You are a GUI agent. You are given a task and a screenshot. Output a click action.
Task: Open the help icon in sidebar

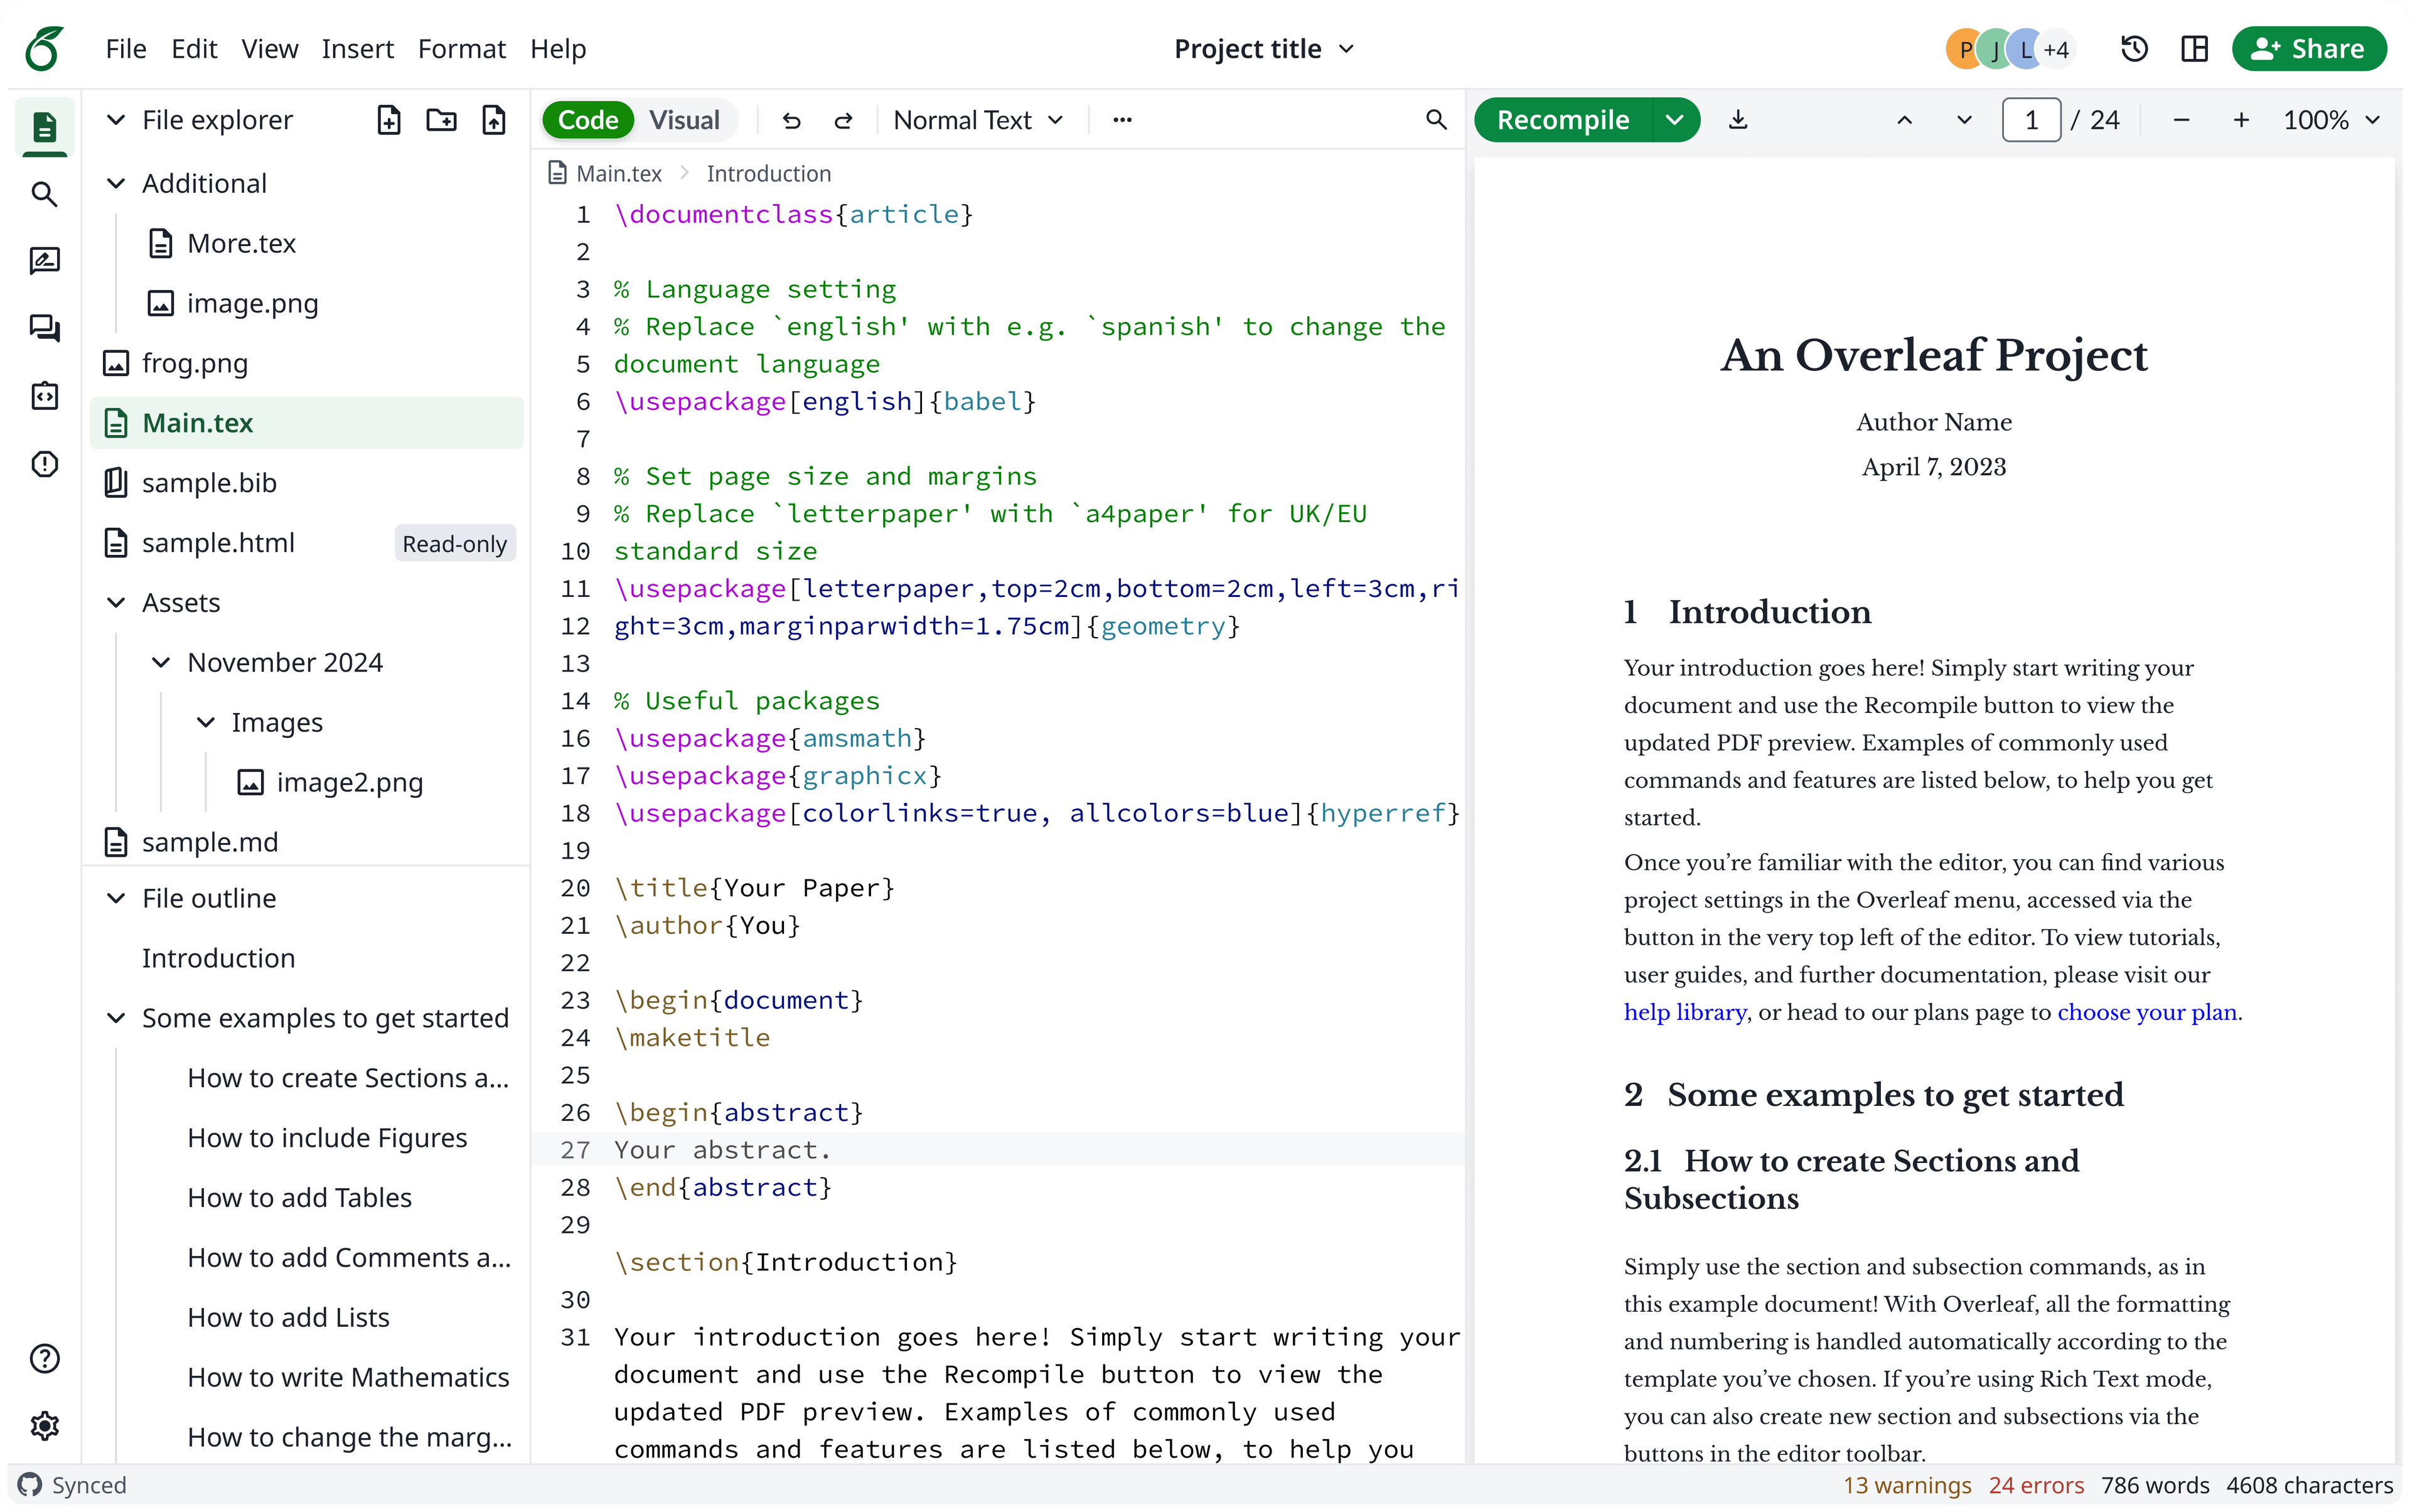[46, 1359]
